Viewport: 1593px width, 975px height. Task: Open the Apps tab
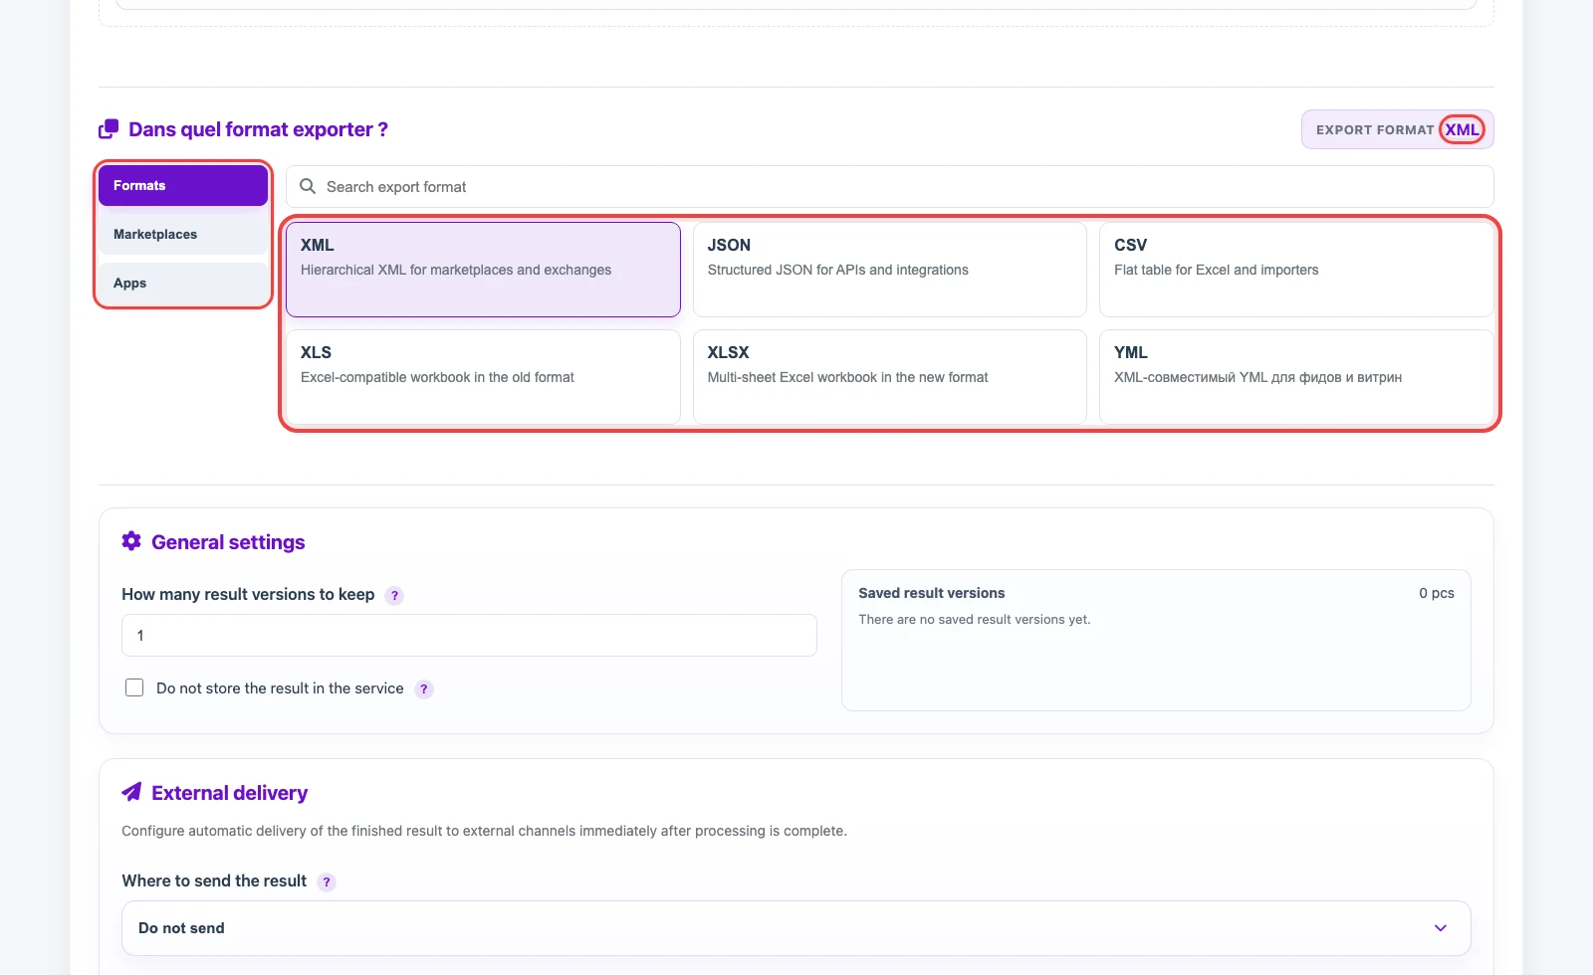(x=183, y=284)
